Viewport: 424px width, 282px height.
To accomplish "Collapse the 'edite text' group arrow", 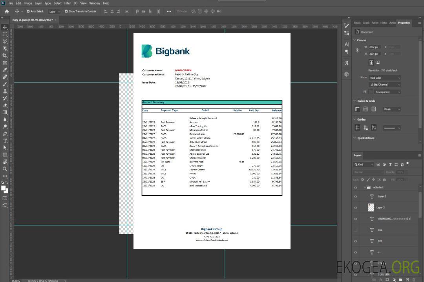I will 365,187.
